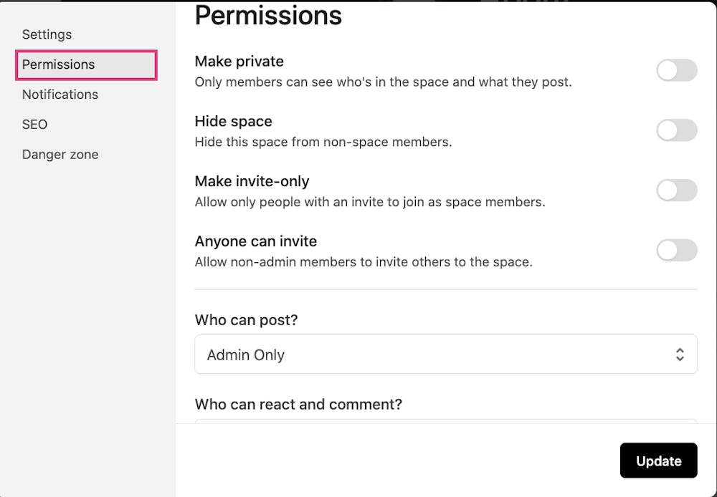Open the SEO section
717x497 pixels.
pyautogui.click(x=34, y=125)
